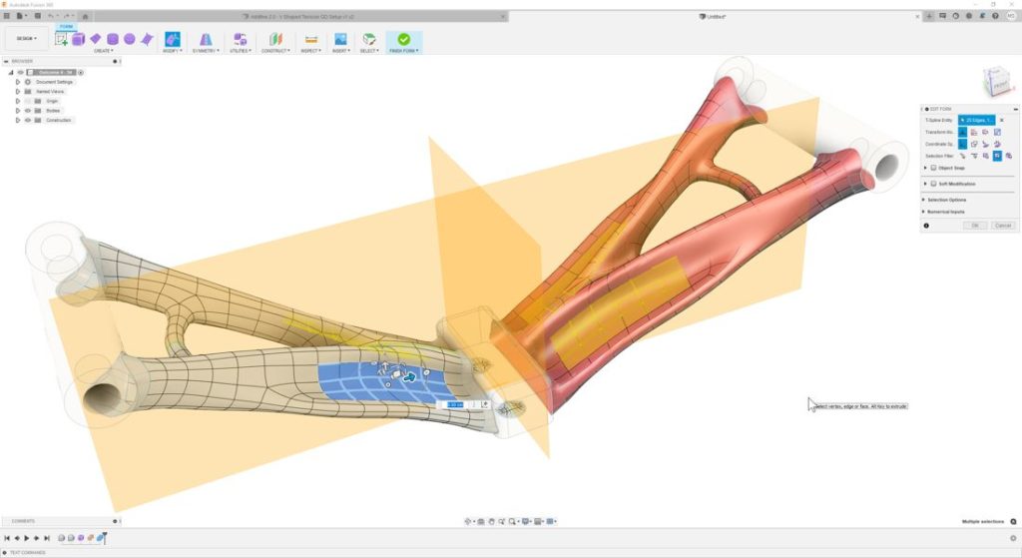Choose the first Coordinate Space icon

(x=962, y=144)
